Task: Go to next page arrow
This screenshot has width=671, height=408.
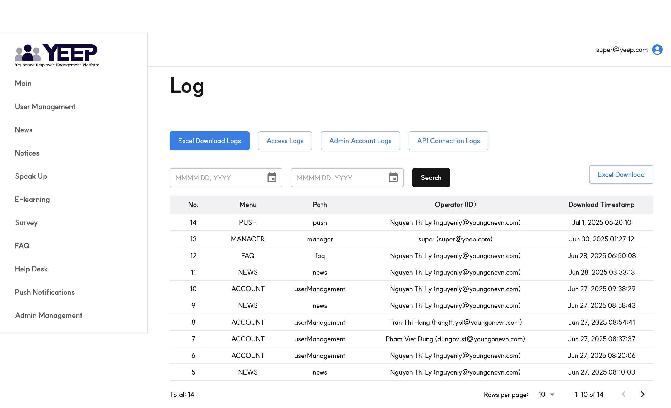Action: pos(643,394)
